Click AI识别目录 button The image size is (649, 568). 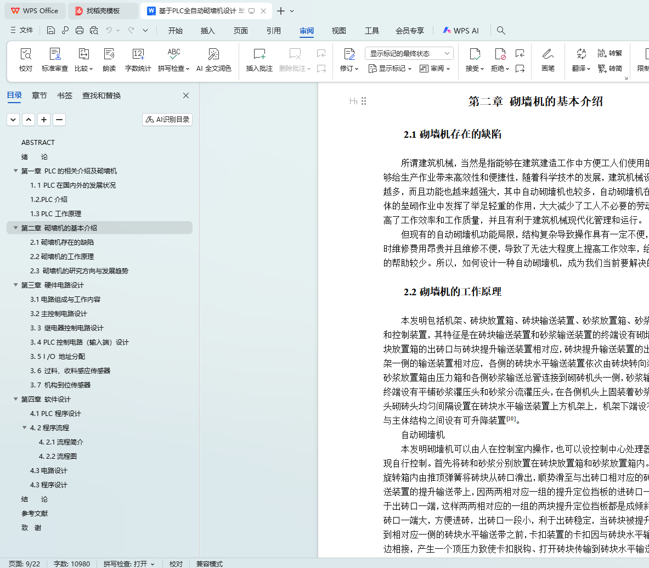[x=167, y=119]
